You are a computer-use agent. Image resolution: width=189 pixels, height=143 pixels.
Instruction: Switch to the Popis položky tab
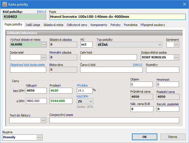[13, 24]
